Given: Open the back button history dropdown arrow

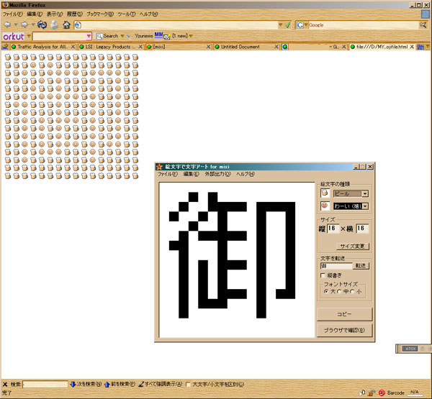Looking at the screenshot, I should tap(16, 25).
